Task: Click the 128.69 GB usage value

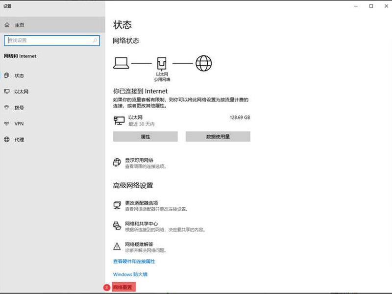Action: point(240,117)
